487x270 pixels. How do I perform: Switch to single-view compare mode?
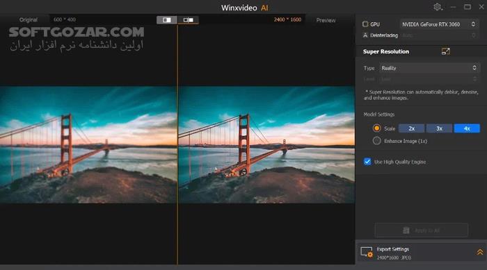(167, 20)
